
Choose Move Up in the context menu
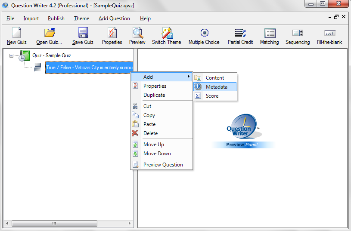162,145
